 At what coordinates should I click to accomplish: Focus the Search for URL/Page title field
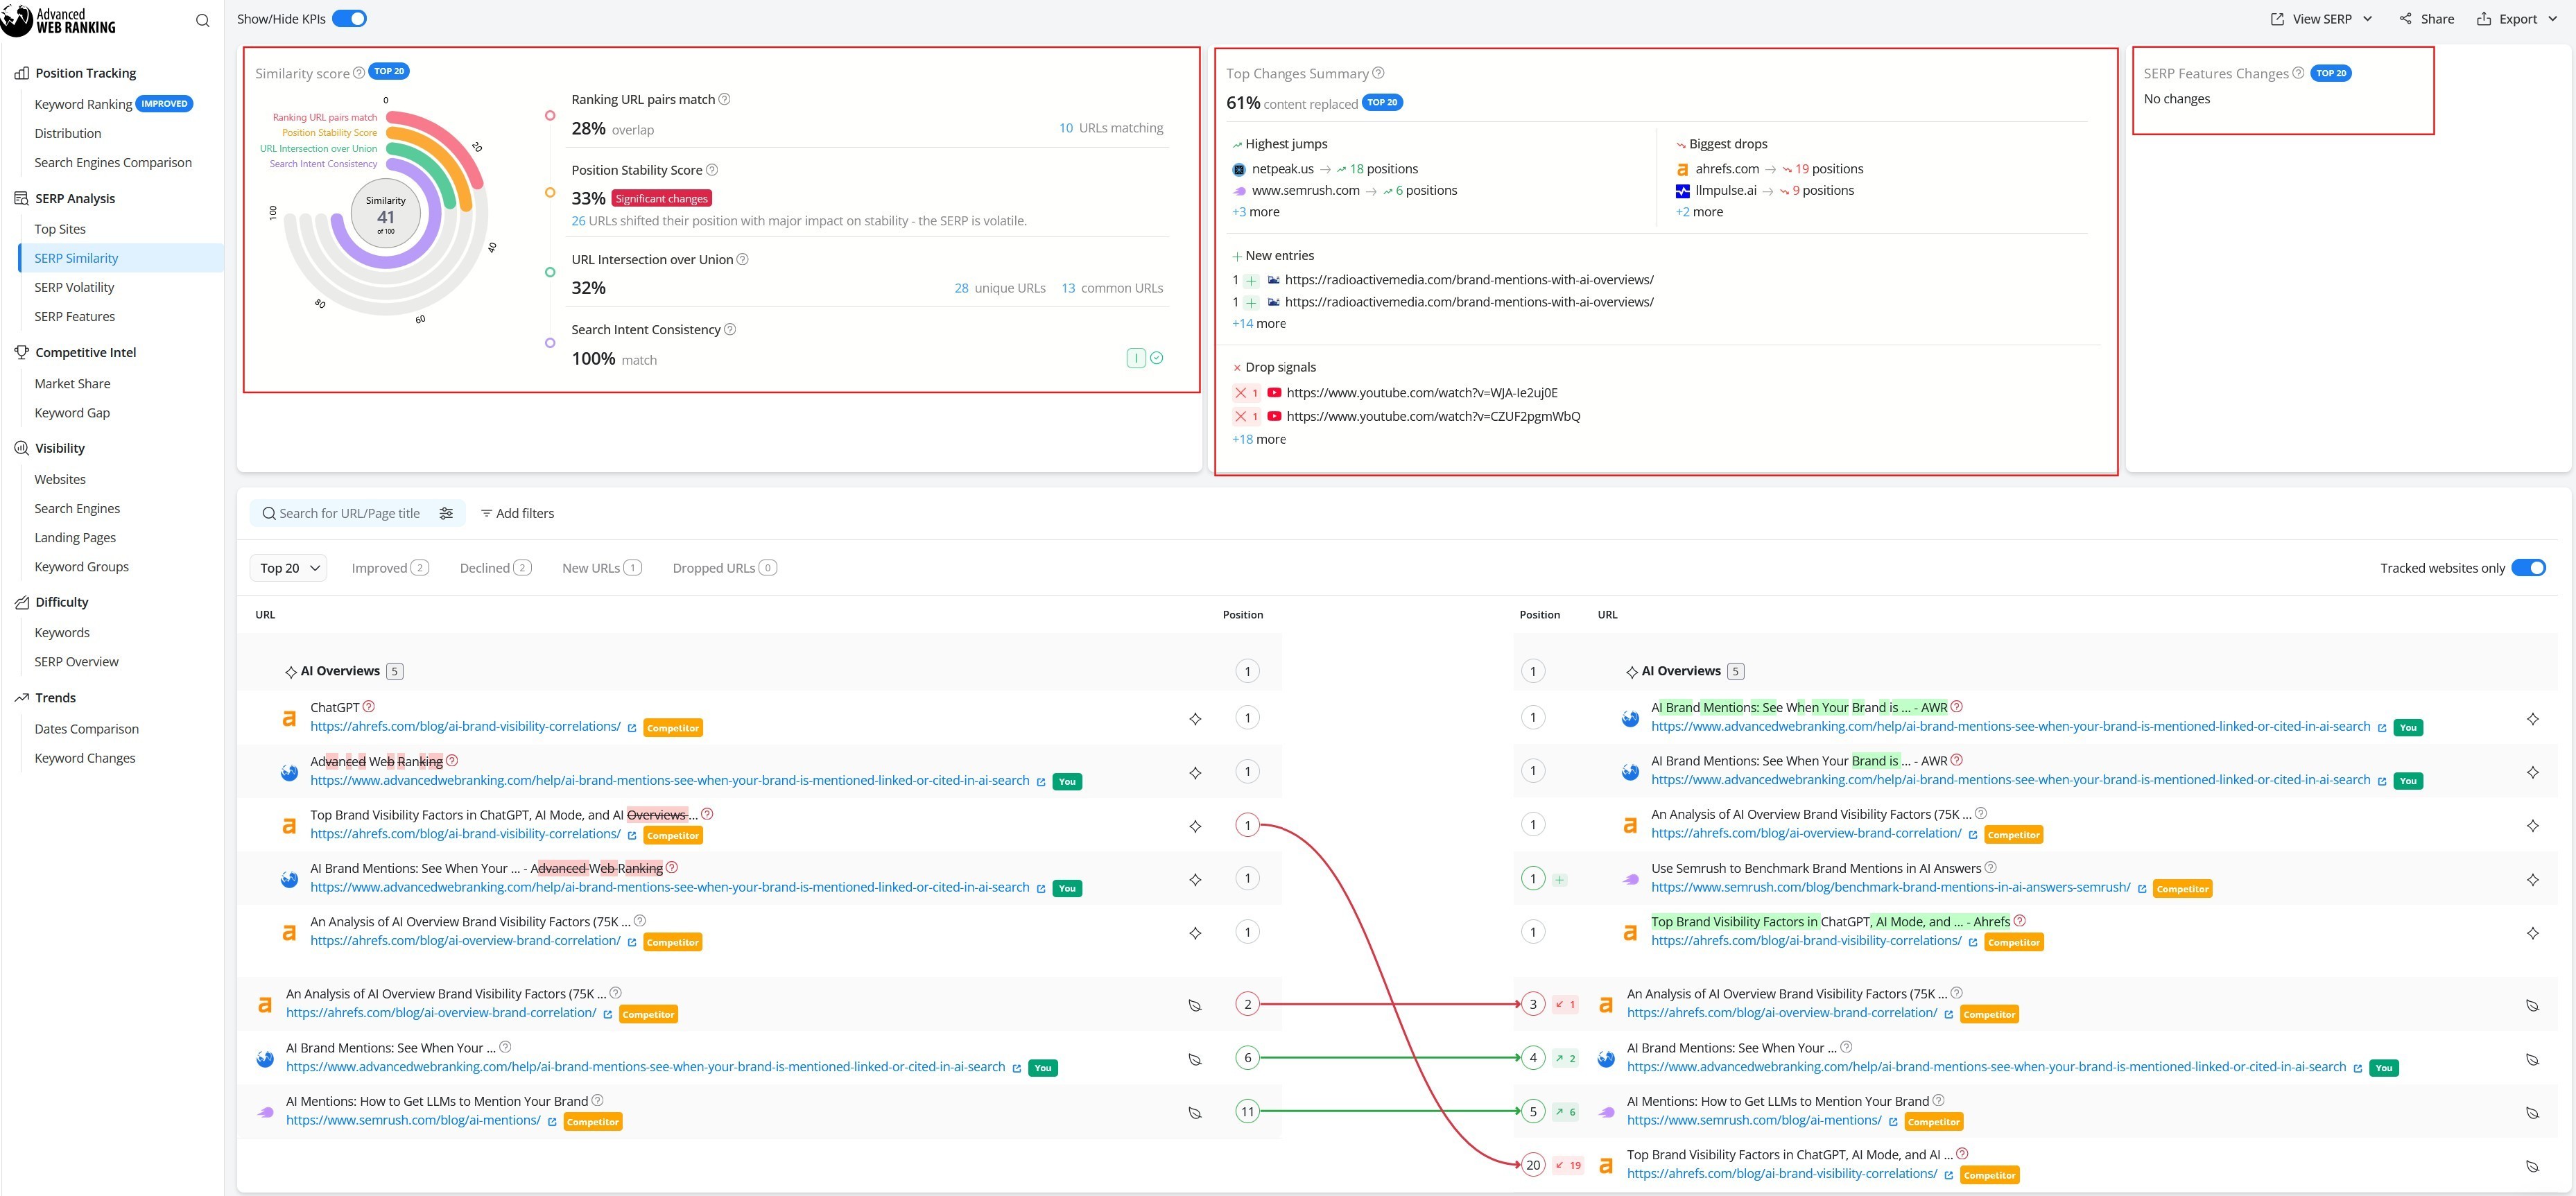[349, 513]
